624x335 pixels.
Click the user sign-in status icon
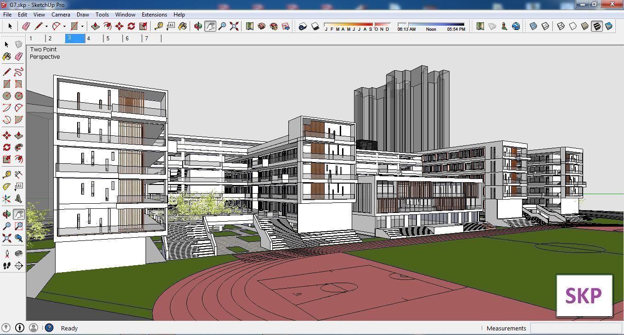tap(33, 328)
